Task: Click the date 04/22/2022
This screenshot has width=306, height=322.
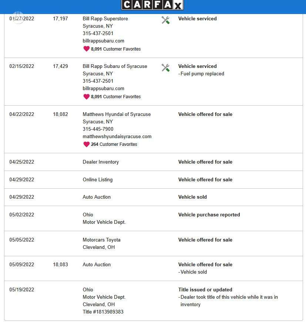Action: click(x=21, y=114)
